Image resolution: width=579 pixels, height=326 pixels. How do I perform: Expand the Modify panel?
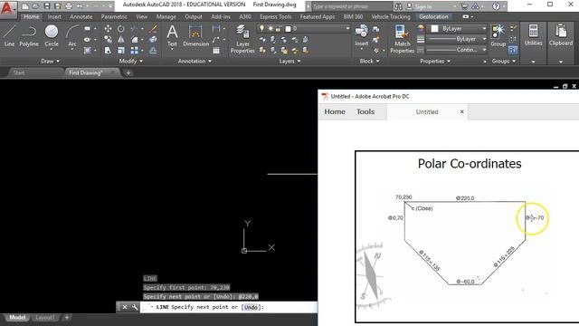coord(130,61)
